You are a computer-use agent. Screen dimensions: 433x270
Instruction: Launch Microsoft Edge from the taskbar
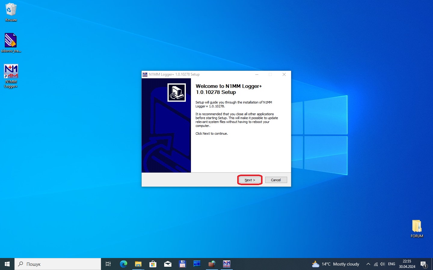pyautogui.click(x=124, y=264)
